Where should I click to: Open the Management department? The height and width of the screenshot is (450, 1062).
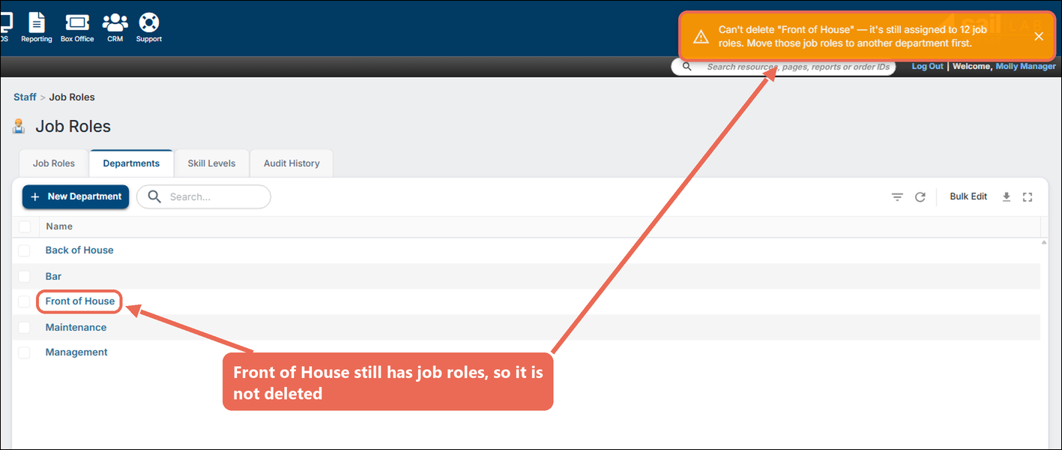tap(76, 352)
